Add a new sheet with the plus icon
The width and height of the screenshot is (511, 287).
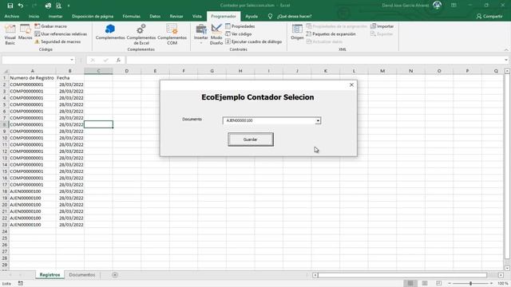tap(115, 275)
